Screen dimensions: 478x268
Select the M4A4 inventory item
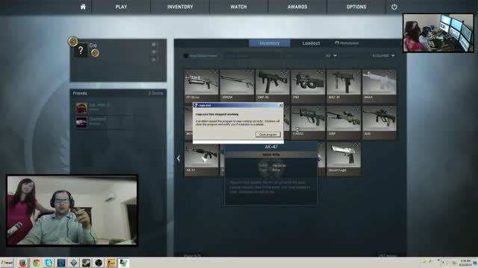[379, 86]
